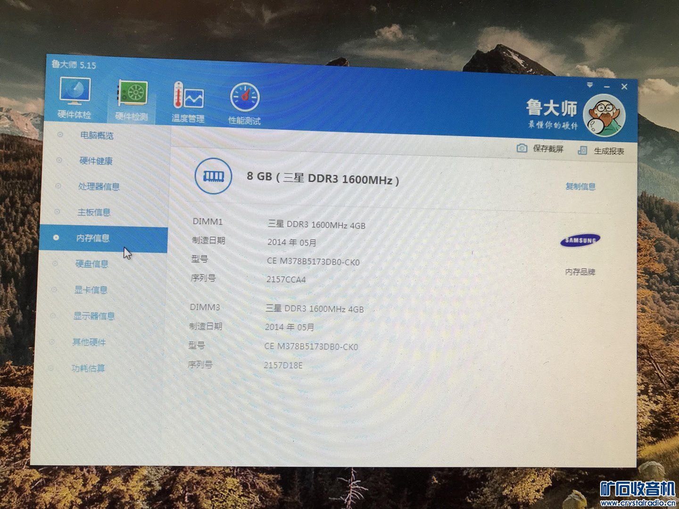
Task: Click the heading 8 GB ( 三星 DDR3 1600MHz )
Action: [323, 178]
